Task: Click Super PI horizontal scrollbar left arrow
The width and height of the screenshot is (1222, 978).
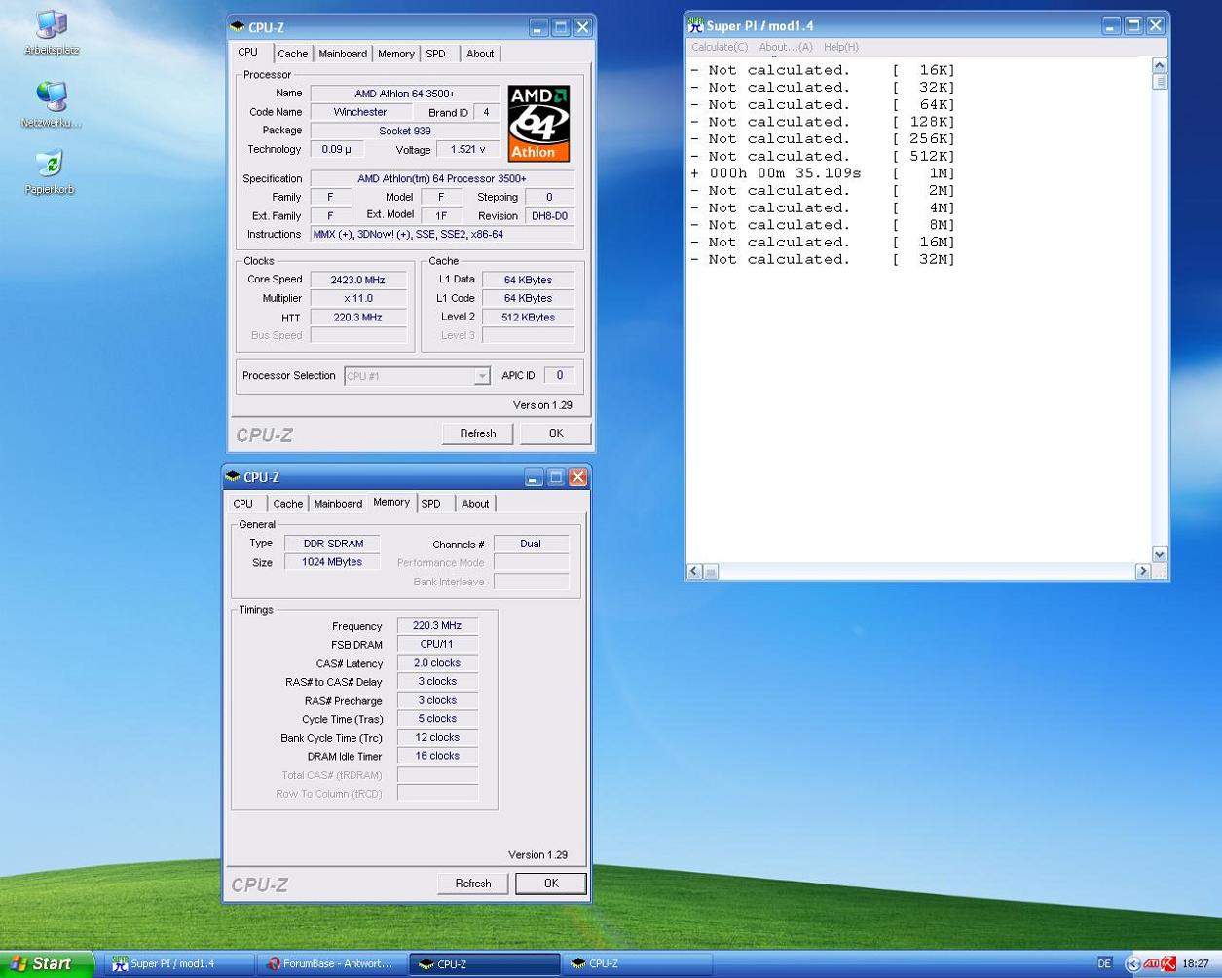Action: (x=694, y=572)
